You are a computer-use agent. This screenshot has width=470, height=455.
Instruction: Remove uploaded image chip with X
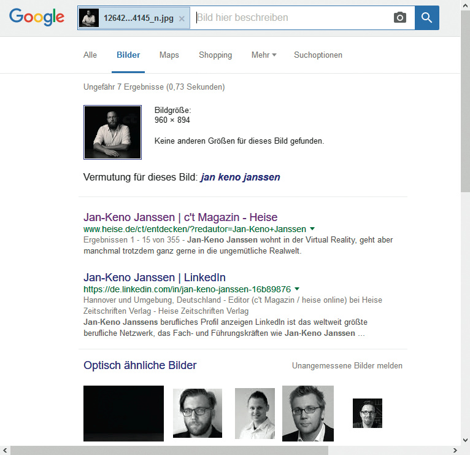tap(182, 18)
